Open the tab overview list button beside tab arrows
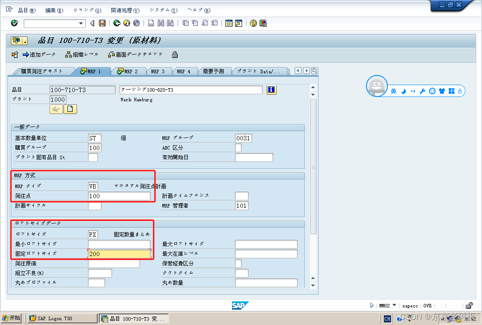Viewport: 482px width, 325px height. coord(314,71)
